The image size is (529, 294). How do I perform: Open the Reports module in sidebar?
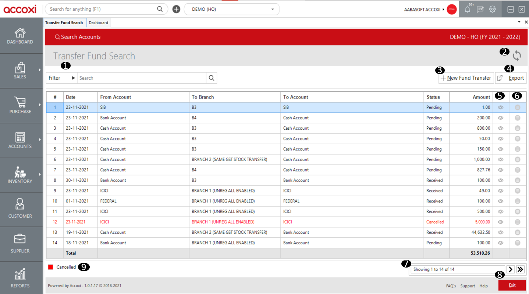click(x=20, y=278)
